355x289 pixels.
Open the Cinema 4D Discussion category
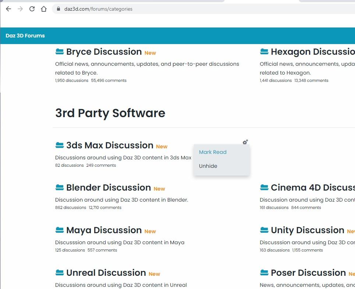tap(313, 188)
